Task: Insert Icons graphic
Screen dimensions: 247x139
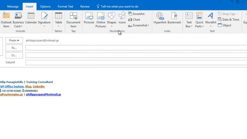Action: (122, 18)
